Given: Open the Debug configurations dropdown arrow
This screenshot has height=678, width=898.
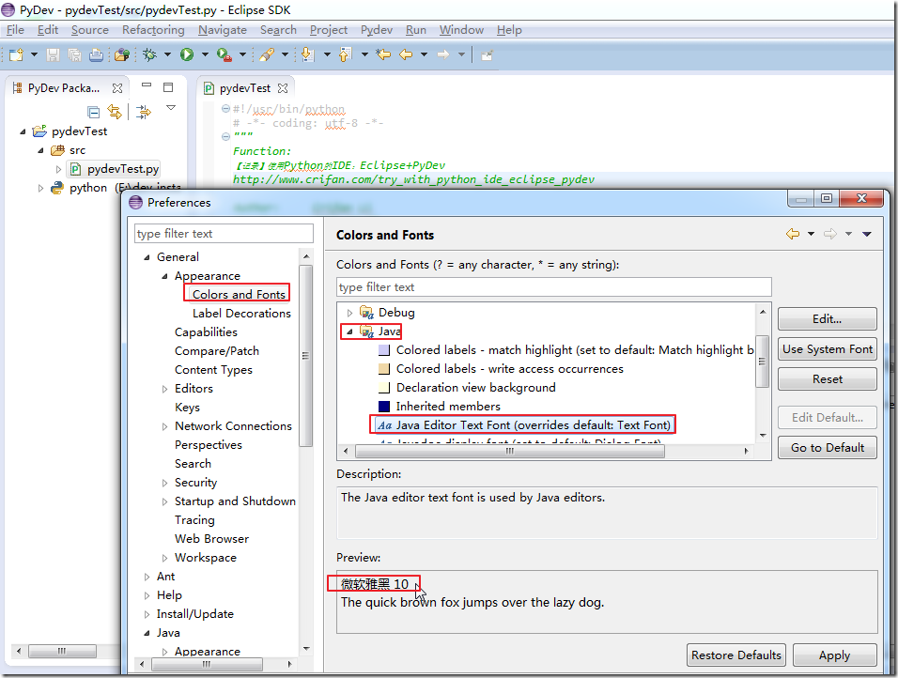Looking at the screenshot, I should click(167, 55).
